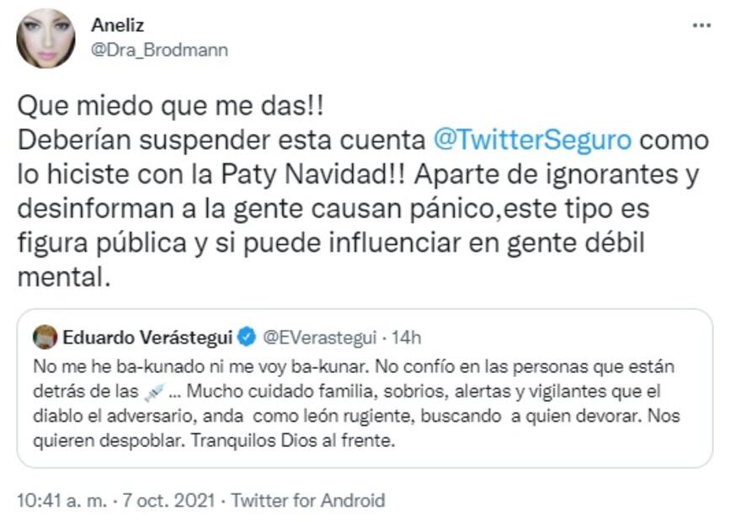Select the Eduardo Verástegui name

point(146,338)
